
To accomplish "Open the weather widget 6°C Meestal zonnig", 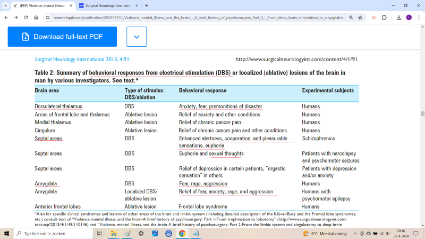I will pos(325,233).
